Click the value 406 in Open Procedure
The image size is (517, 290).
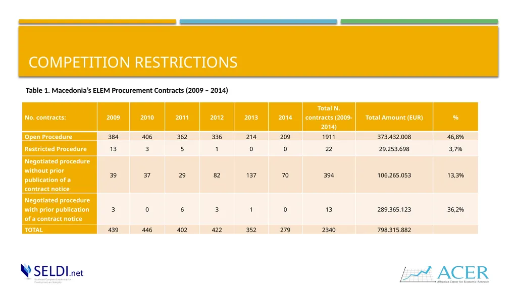click(x=147, y=137)
